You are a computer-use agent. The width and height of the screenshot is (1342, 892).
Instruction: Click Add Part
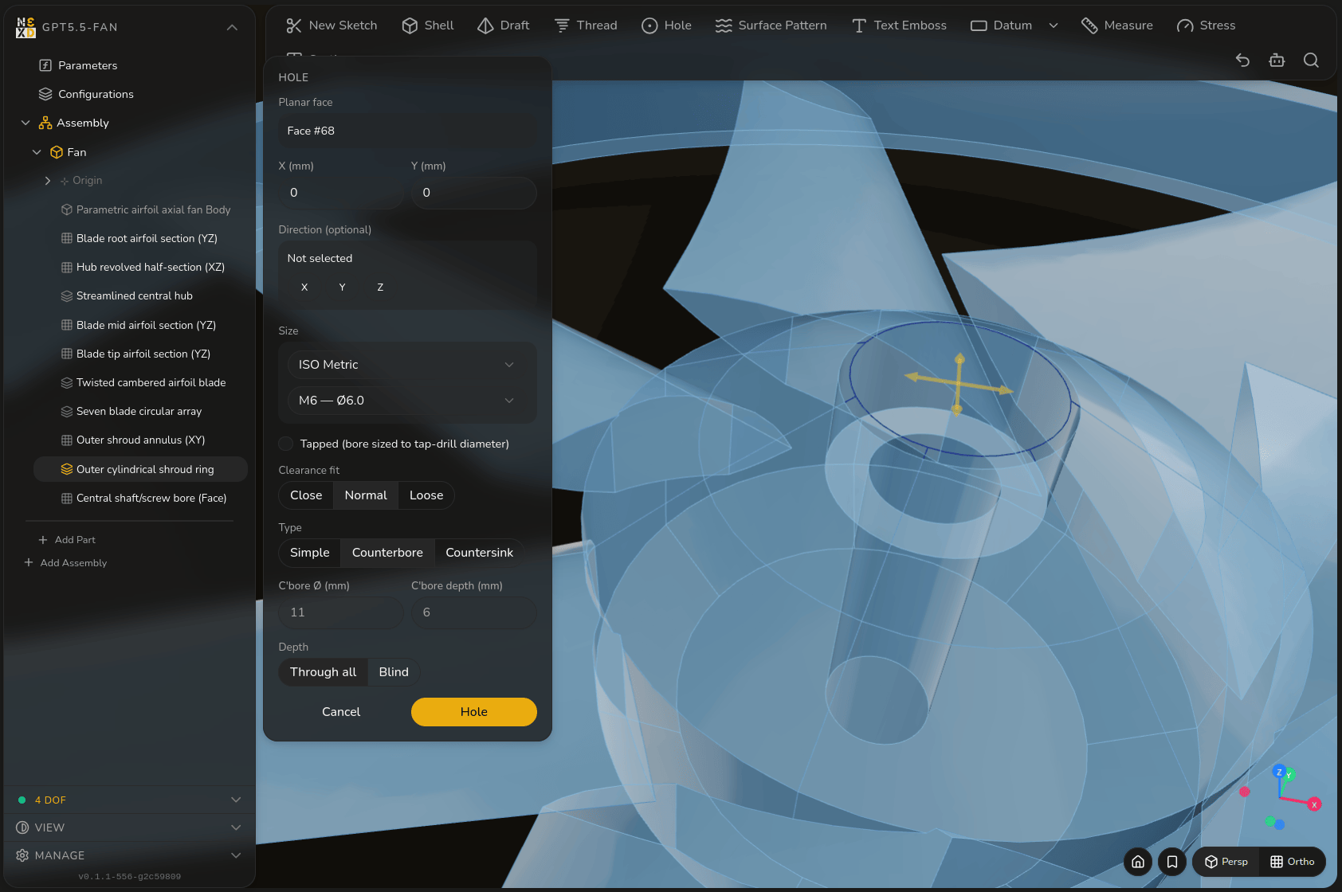67,540
